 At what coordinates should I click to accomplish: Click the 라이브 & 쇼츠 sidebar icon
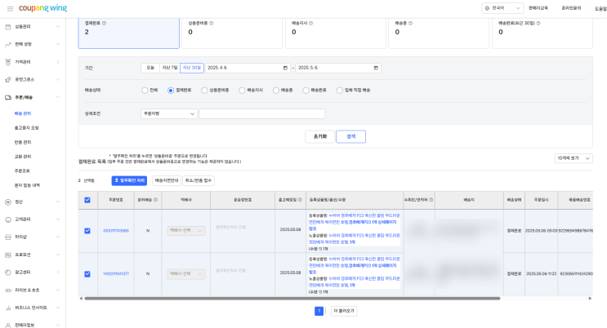7,290
